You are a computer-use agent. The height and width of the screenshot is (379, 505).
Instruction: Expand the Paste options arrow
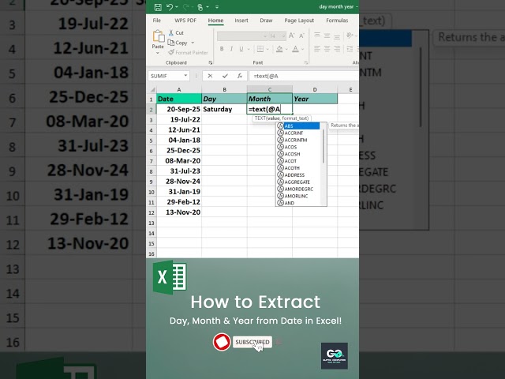coord(158,53)
